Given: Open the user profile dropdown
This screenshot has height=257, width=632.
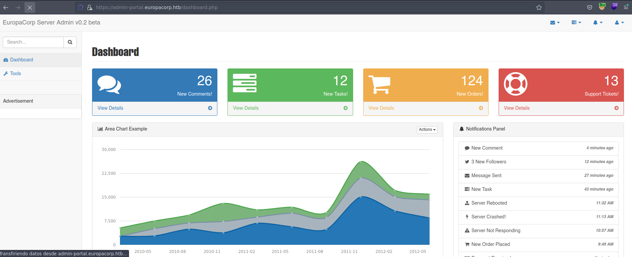Looking at the screenshot, I should (619, 22).
